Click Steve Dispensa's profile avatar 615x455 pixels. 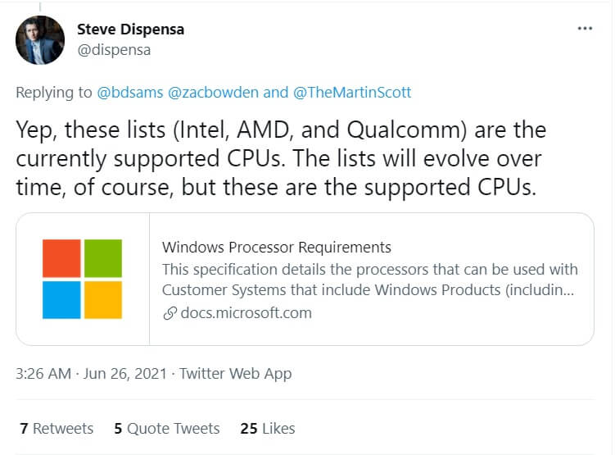tap(40, 40)
